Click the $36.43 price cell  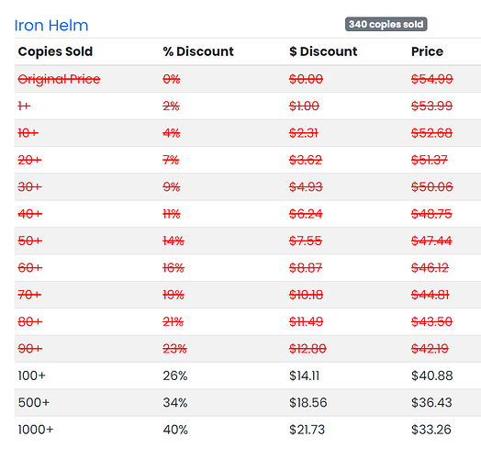(431, 403)
